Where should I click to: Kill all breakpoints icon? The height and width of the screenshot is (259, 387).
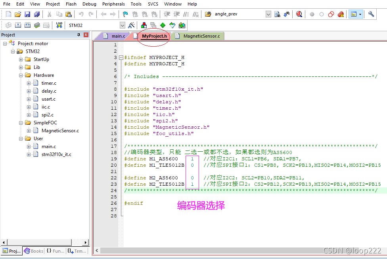click(341, 14)
